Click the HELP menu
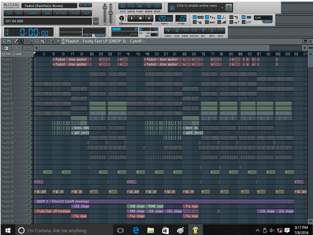The image size is (313, 235). pyautogui.click(x=87, y=13)
